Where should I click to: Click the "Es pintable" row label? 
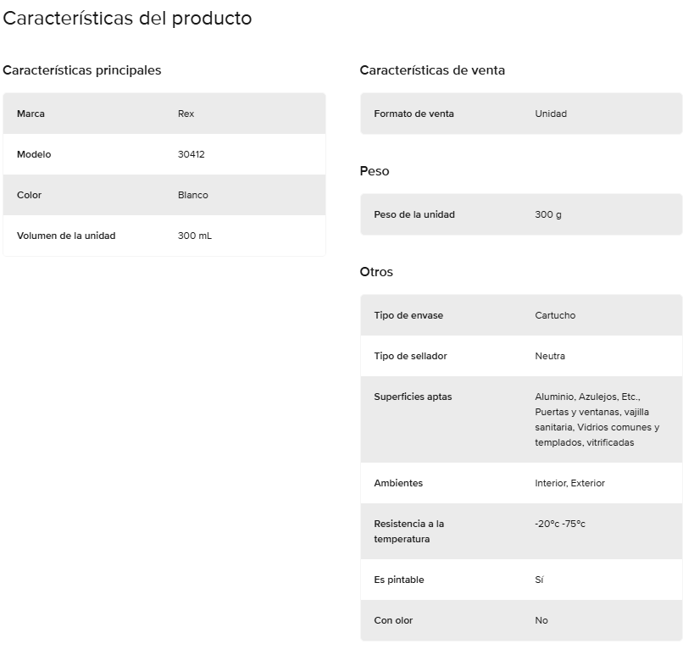[398, 580]
